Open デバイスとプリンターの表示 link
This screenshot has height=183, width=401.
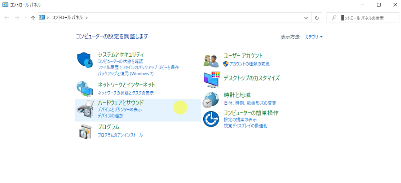120,110
